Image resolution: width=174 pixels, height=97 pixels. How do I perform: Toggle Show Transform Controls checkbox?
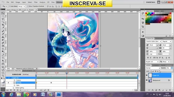pyautogui.click(x=28, y=6)
